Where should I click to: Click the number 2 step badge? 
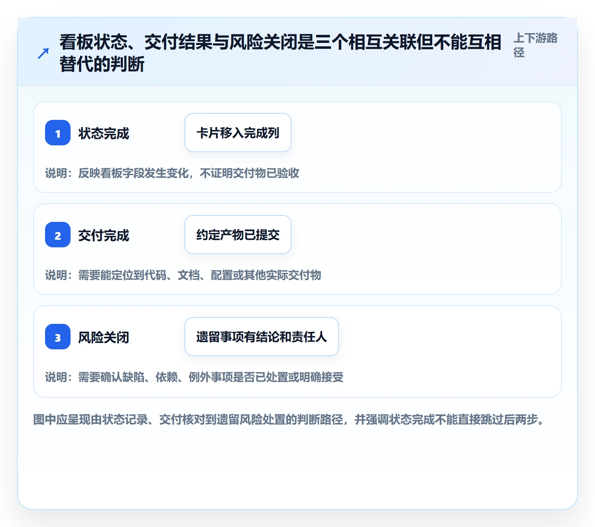tap(58, 235)
